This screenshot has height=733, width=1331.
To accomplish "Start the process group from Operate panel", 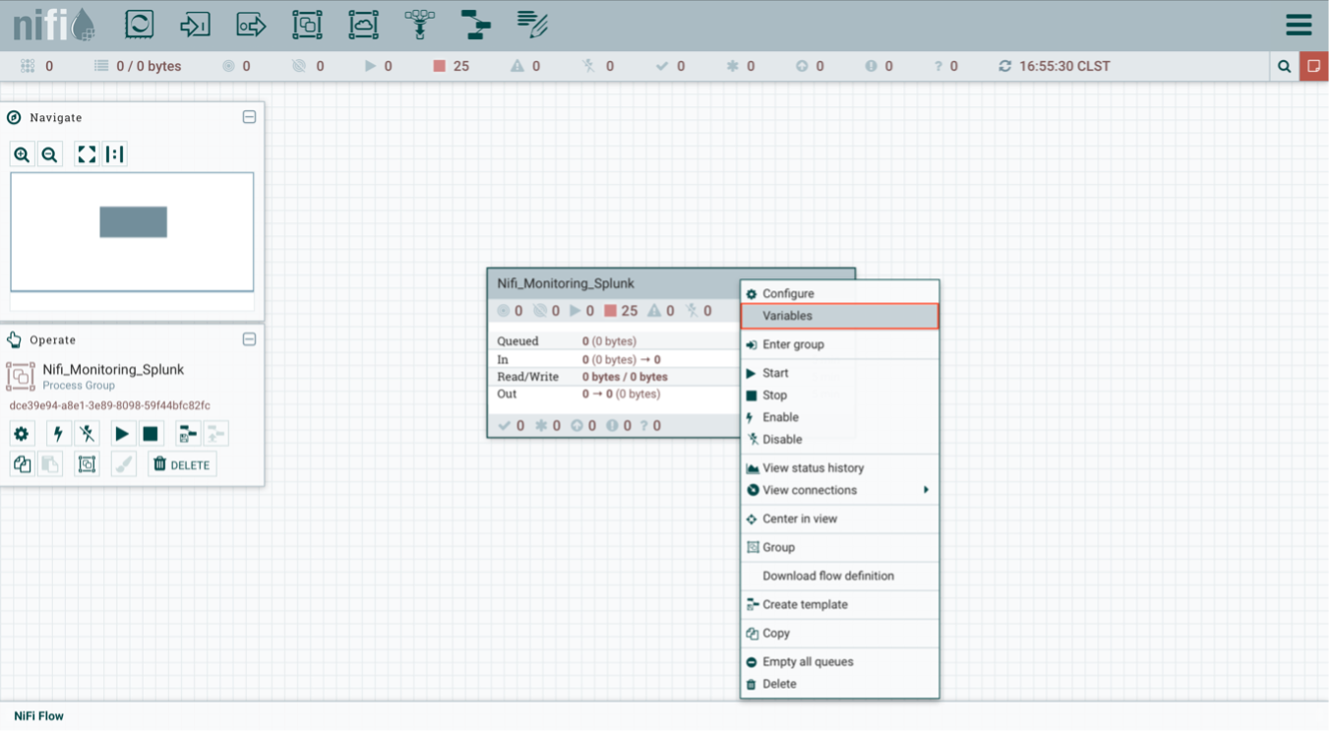I will 122,434.
